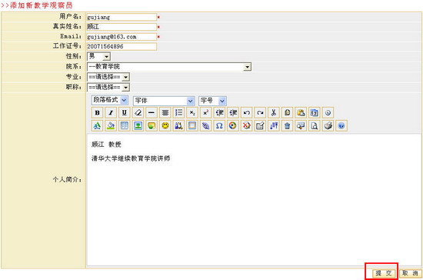Insert special character Omega symbol

219,125
